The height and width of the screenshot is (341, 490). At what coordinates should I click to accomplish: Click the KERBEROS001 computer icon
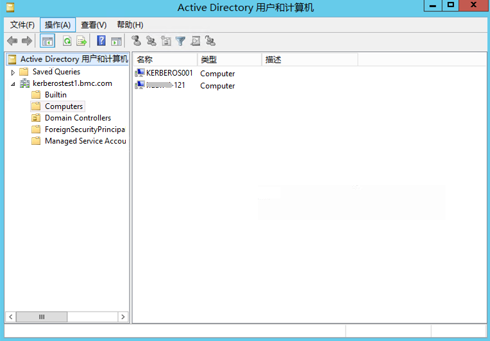[140, 73]
